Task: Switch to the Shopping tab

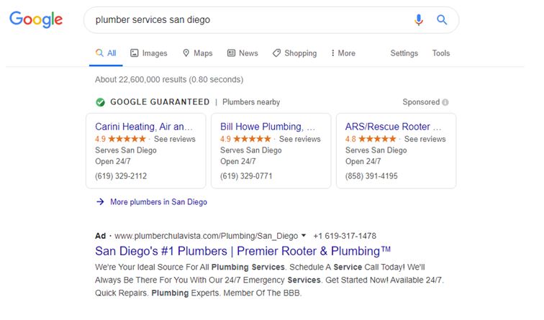Action: [x=294, y=53]
